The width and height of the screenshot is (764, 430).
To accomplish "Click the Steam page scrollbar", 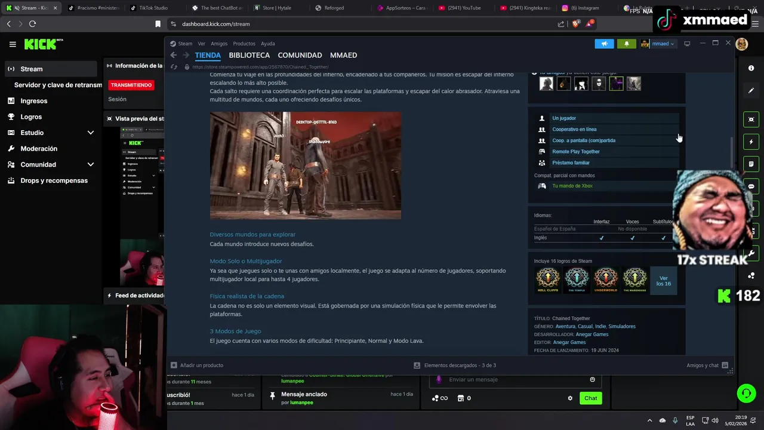I will coord(732,152).
